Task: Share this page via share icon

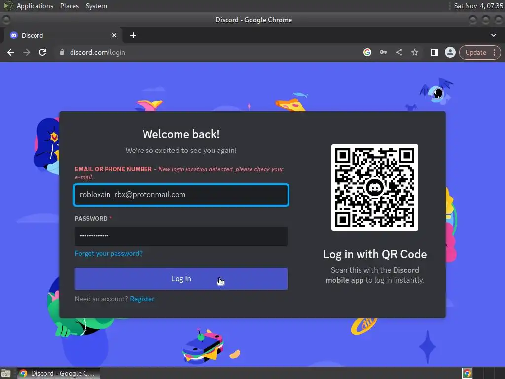Action: coord(398,52)
